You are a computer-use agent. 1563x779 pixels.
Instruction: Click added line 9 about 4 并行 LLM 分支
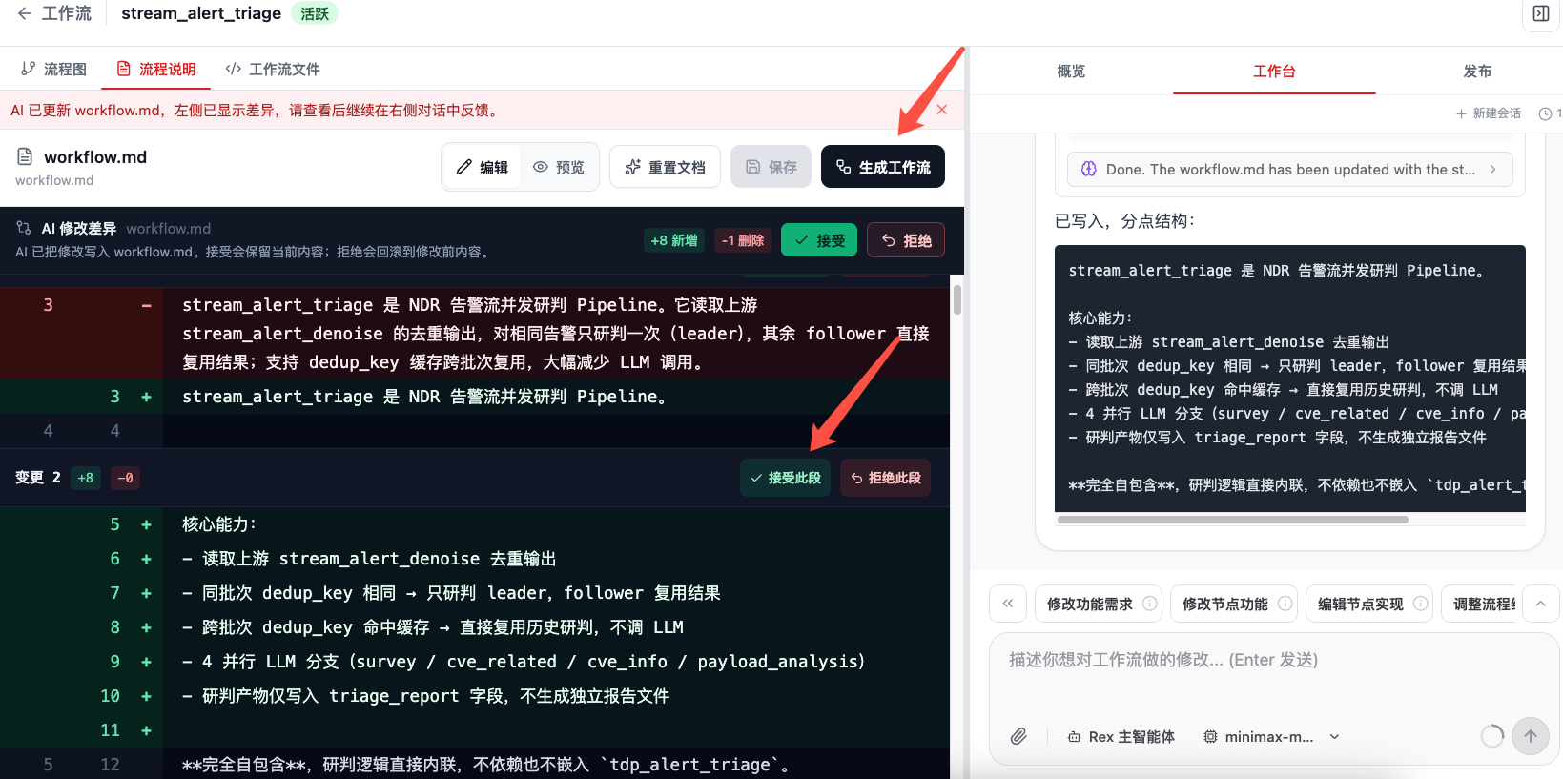pos(475,662)
